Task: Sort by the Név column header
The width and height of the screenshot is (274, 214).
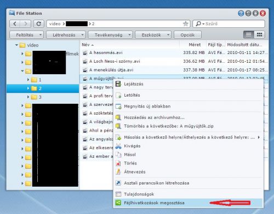Action: tap(130, 45)
